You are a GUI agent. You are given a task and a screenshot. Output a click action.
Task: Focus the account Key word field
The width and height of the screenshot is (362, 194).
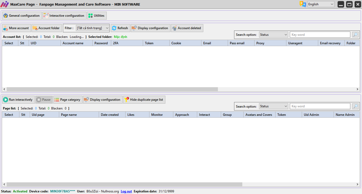320,35
